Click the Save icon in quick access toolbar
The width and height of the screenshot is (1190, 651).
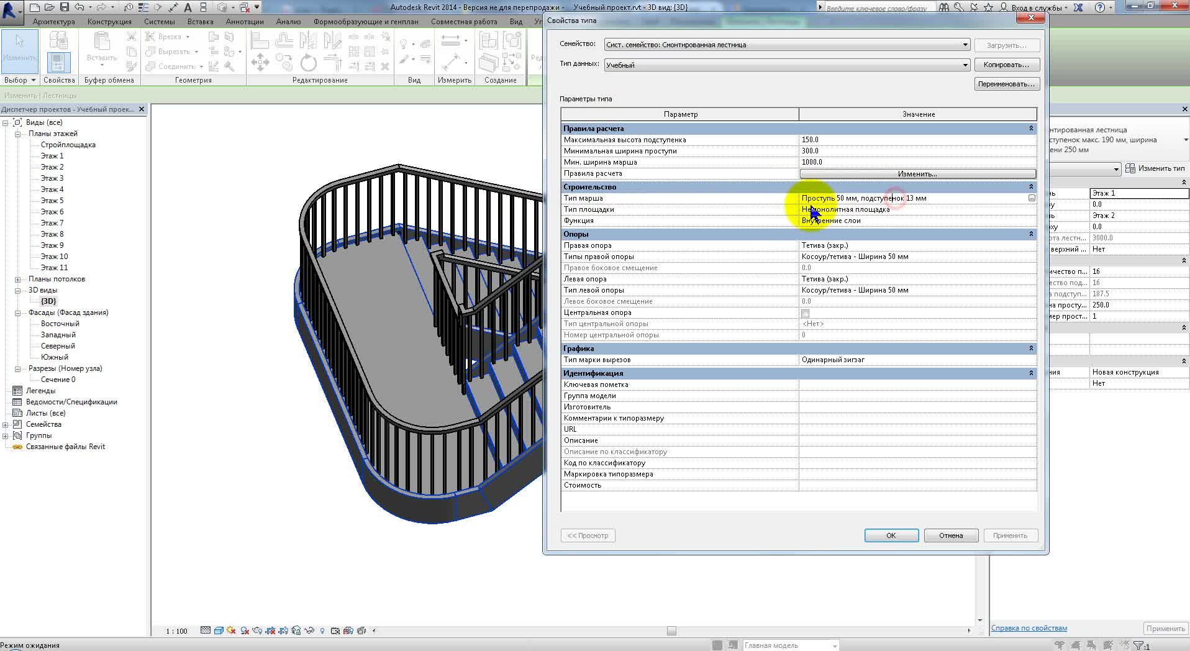pyautogui.click(x=65, y=7)
